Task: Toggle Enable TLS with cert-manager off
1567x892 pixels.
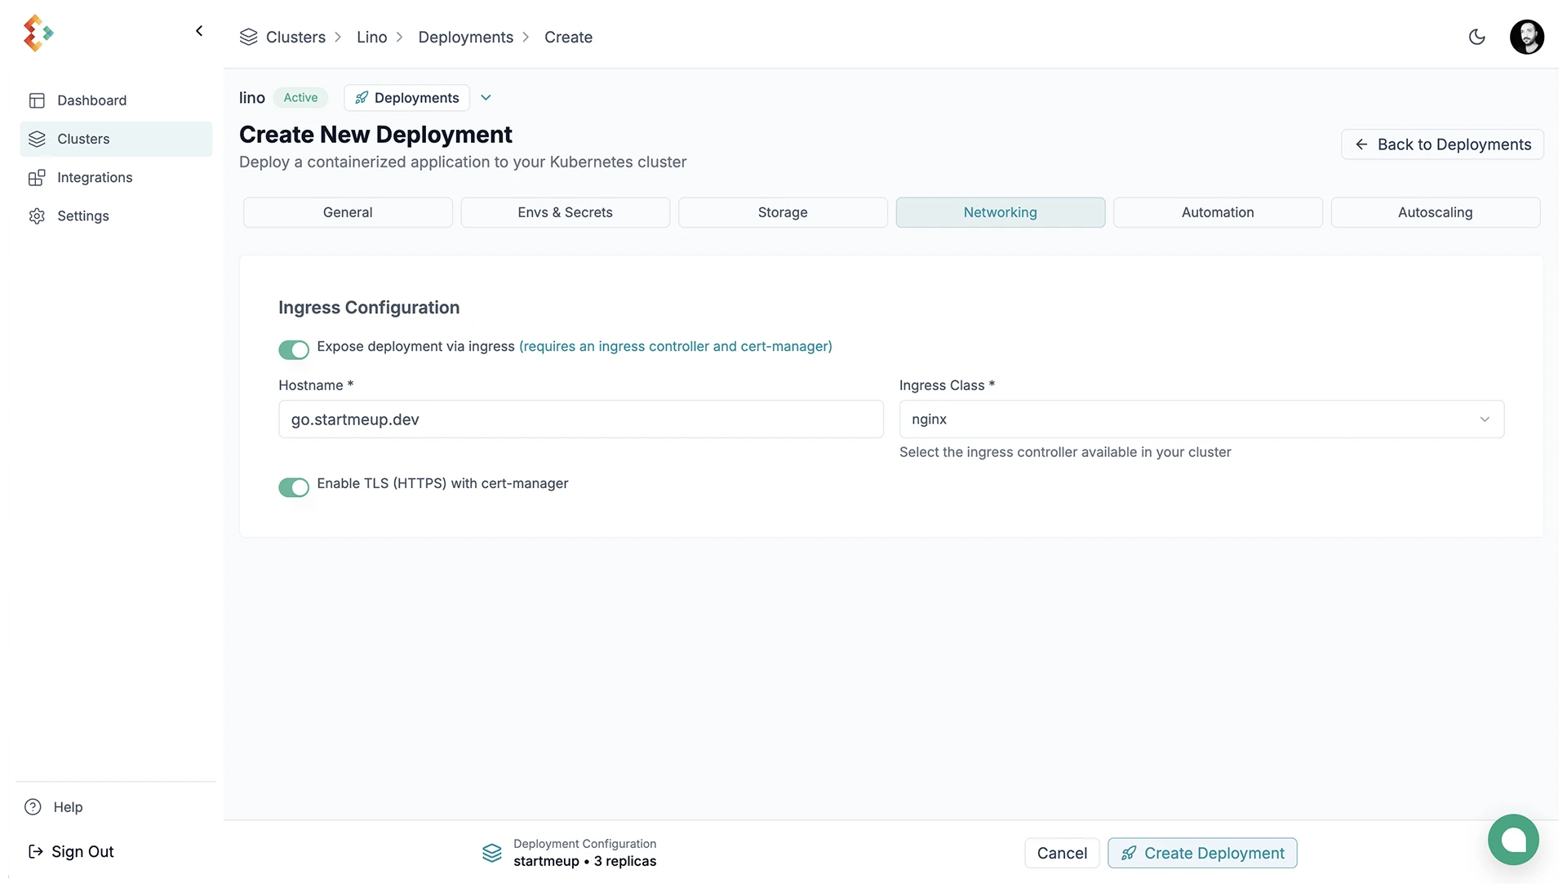Action: [294, 487]
